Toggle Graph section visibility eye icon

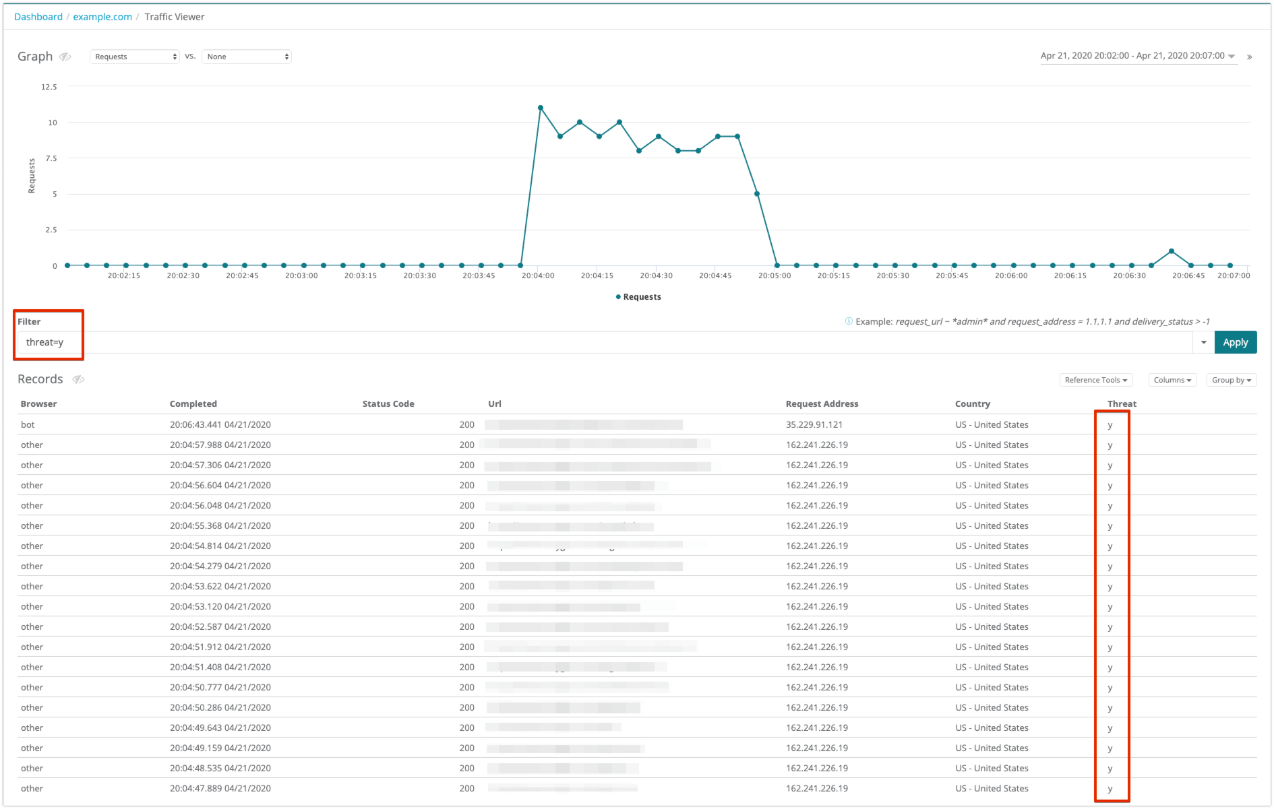pos(65,57)
